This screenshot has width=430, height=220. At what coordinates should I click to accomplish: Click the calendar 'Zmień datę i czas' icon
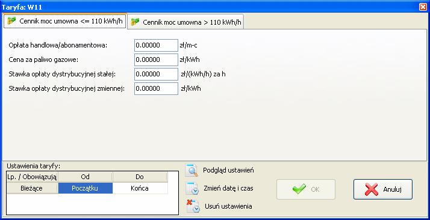point(192,189)
